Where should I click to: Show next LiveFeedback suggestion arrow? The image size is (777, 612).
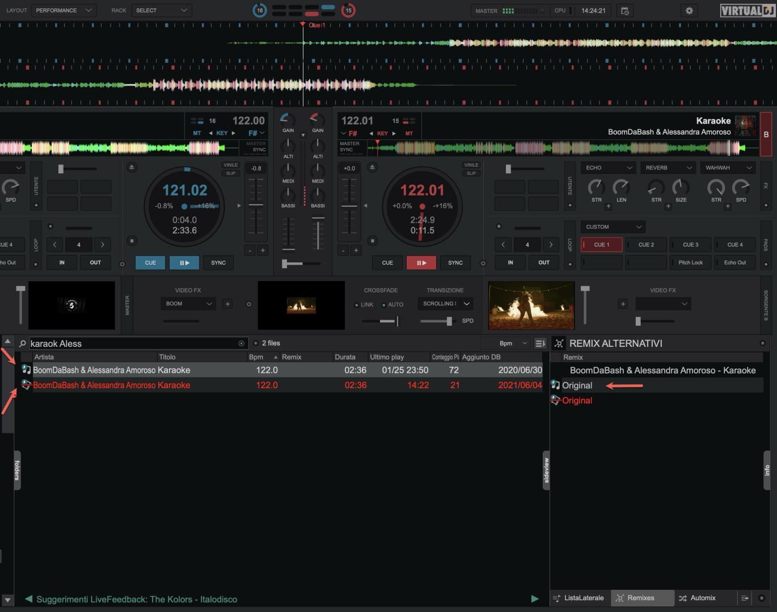534,599
